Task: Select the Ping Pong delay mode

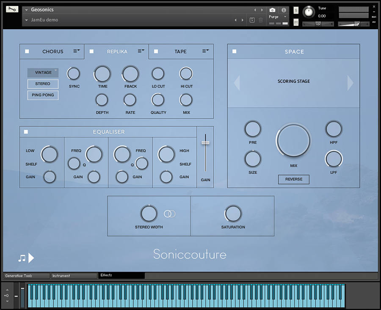Action: (43, 95)
